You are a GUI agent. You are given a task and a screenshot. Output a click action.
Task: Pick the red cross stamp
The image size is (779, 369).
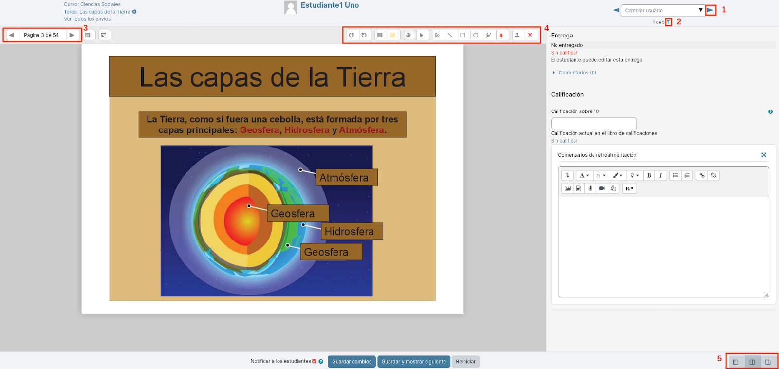(x=530, y=35)
